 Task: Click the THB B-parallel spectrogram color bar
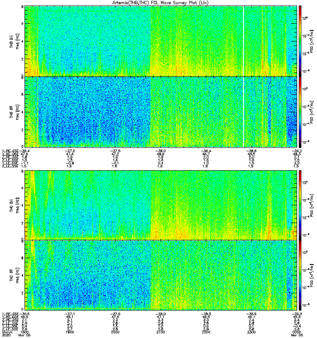click(300, 112)
